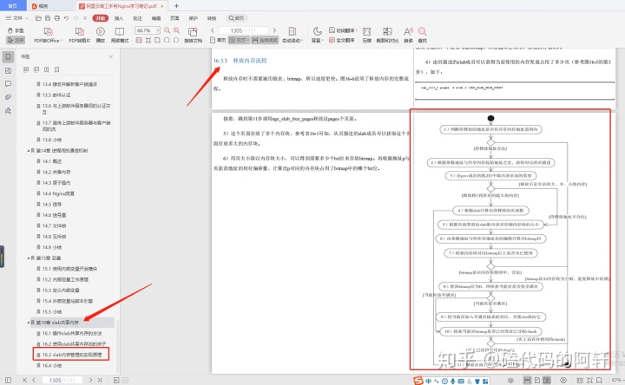Open the PDF to Office converter

click(x=49, y=35)
